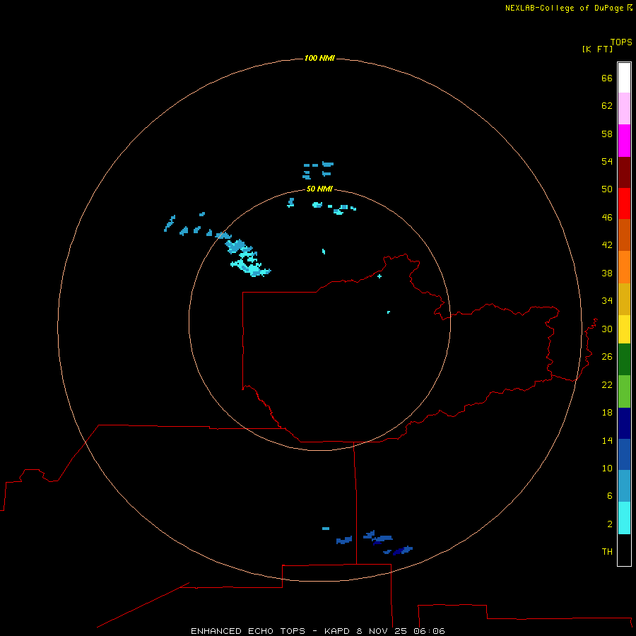Click the TOPS legend title
Screen dimensions: 636x636
(x=621, y=42)
